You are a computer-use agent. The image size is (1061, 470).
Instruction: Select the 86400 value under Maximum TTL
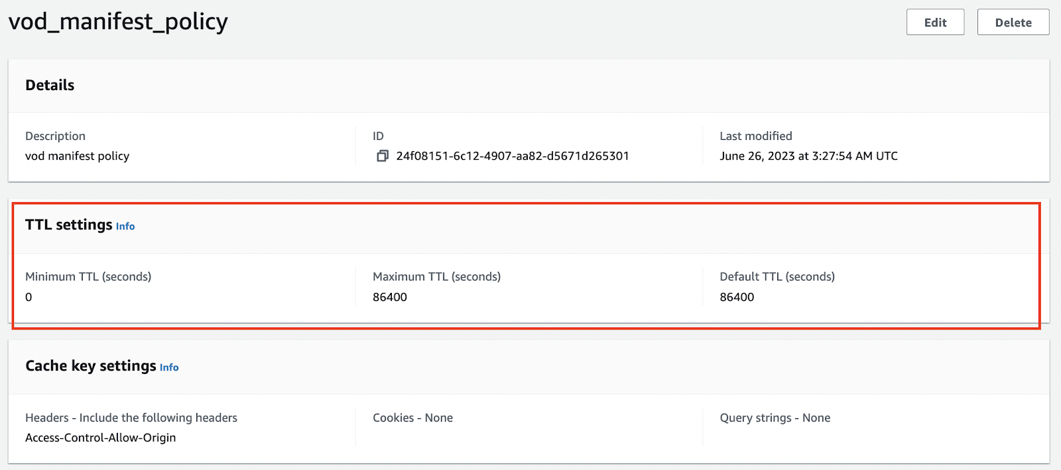click(390, 297)
